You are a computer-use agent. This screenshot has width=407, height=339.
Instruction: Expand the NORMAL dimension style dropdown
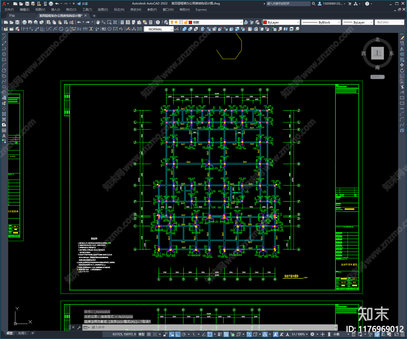[171, 29]
